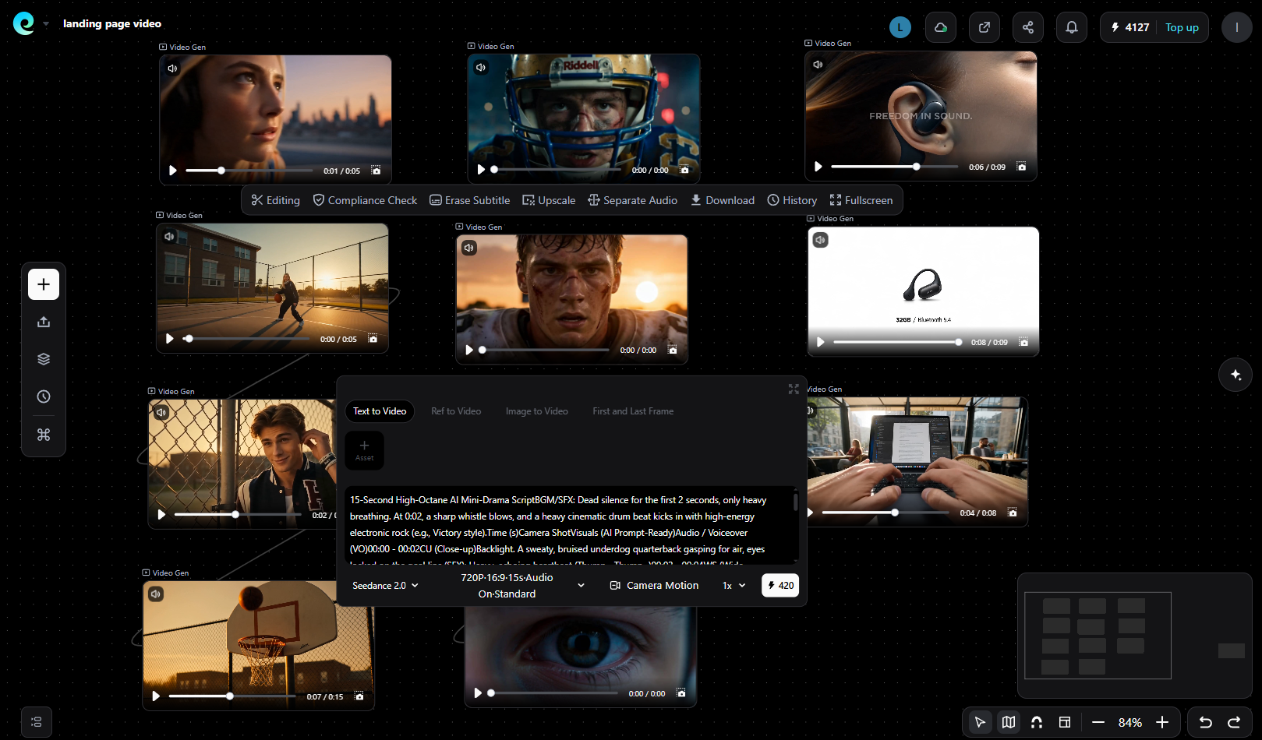Click the undo arrow
The width and height of the screenshot is (1262, 740).
pyautogui.click(x=1205, y=722)
